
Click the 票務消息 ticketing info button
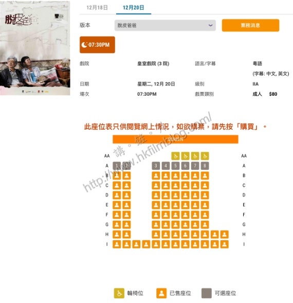(250, 25)
